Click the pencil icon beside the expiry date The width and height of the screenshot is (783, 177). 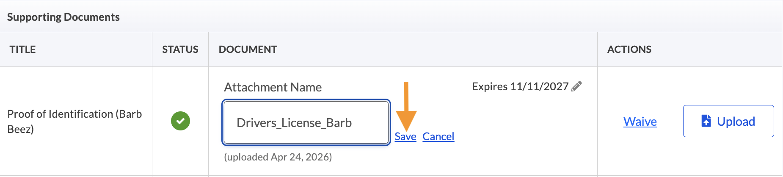click(576, 86)
